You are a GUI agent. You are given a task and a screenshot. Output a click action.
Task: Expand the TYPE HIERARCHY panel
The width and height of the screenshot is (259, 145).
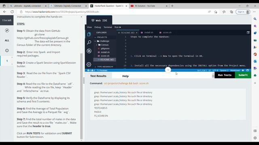pyautogui.click(x=96, y=67)
